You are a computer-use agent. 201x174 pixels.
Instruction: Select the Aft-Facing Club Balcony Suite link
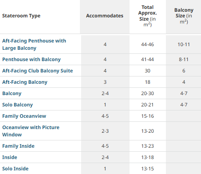pyautogui.click(x=38, y=71)
